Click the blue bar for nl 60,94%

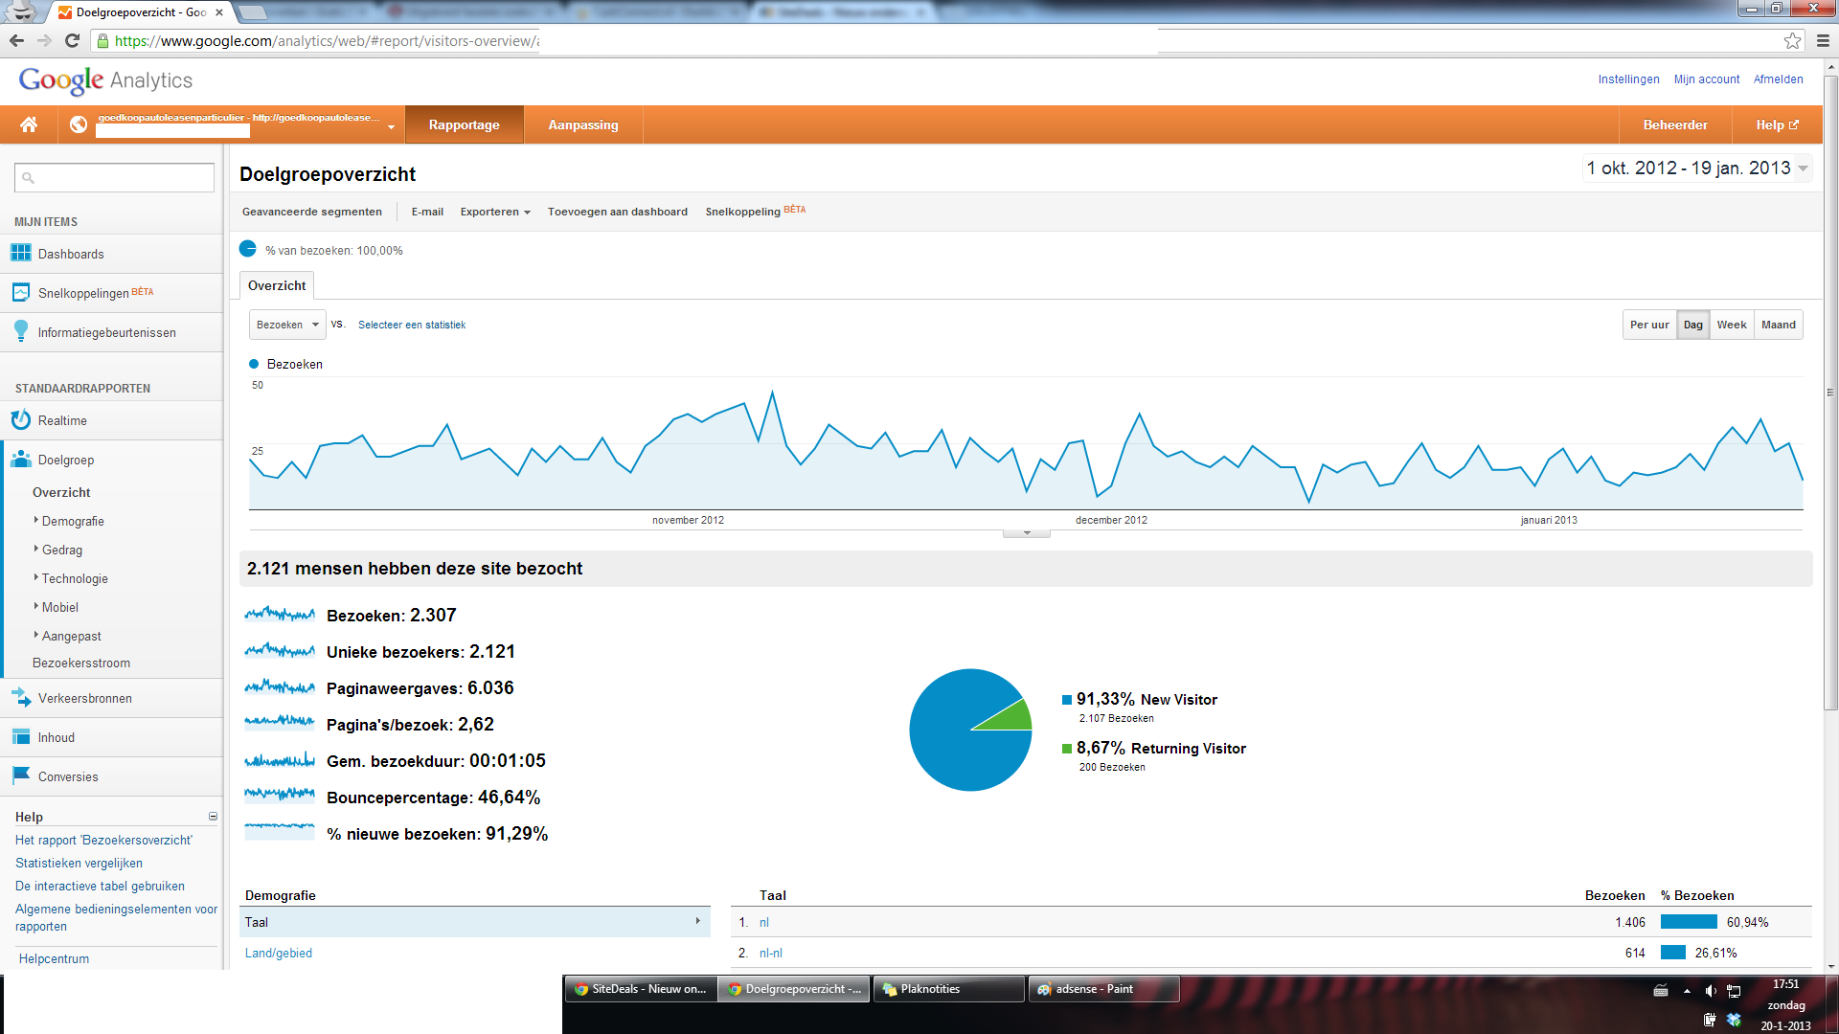coord(1689,922)
